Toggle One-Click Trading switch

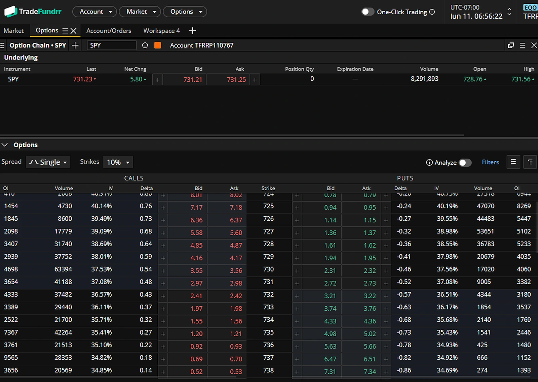point(368,12)
